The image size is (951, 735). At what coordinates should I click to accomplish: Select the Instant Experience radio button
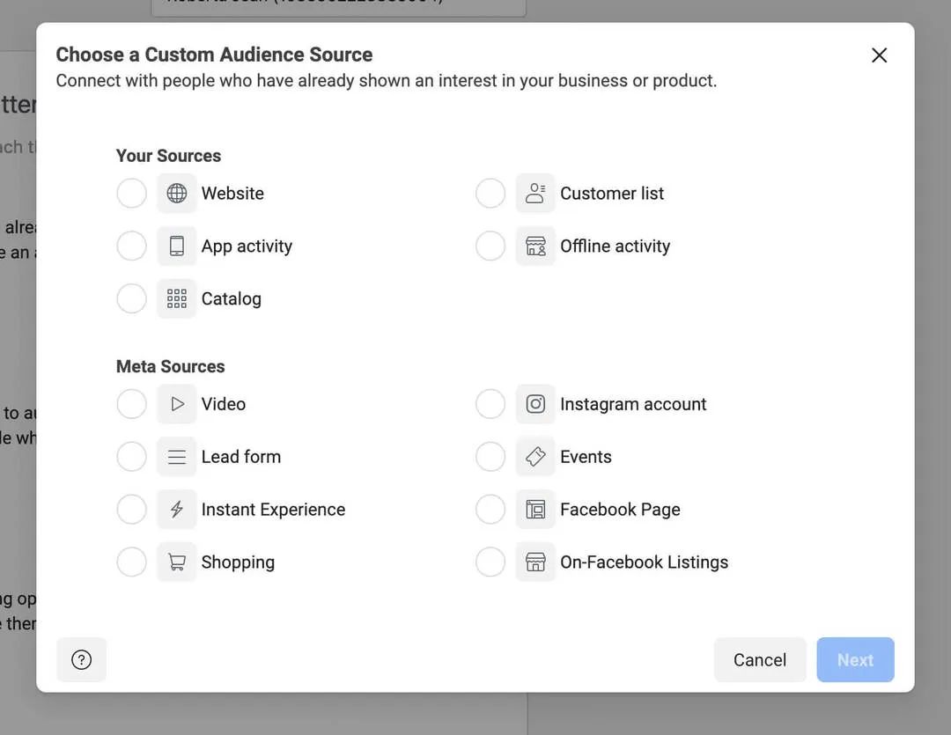pos(131,510)
